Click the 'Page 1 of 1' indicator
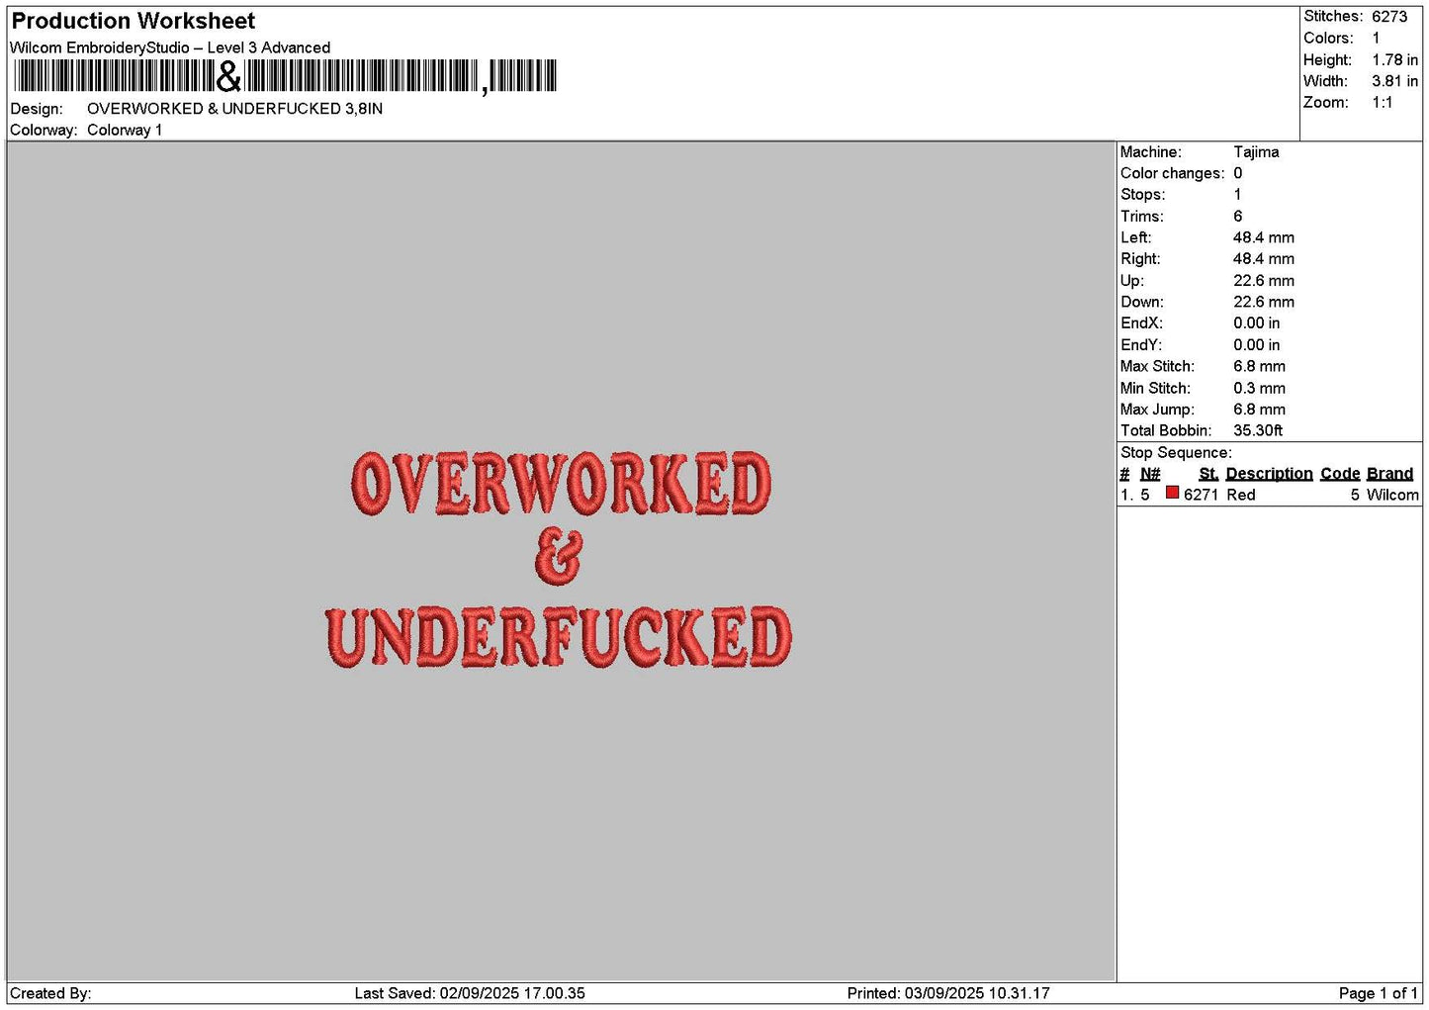The width and height of the screenshot is (1429, 1010). coord(1379,994)
